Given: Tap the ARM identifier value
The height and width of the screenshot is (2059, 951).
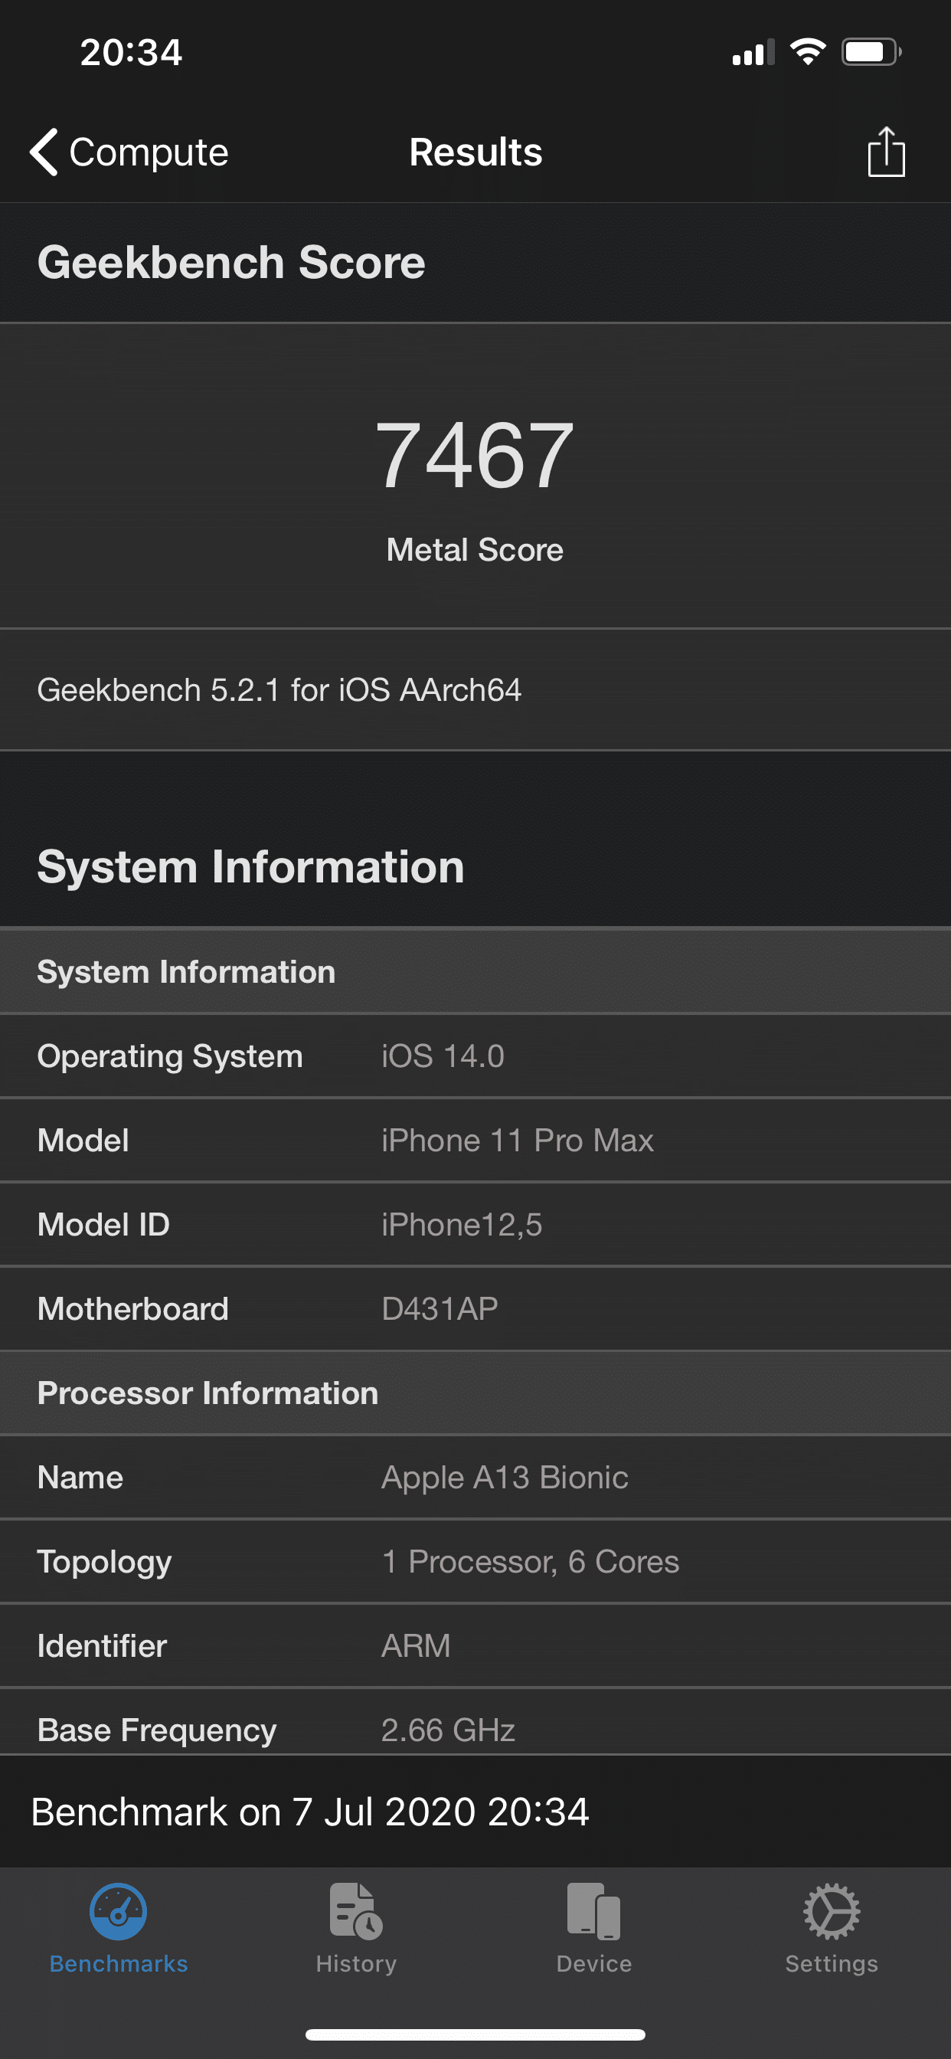Looking at the screenshot, I should click(x=416, y=1647).
